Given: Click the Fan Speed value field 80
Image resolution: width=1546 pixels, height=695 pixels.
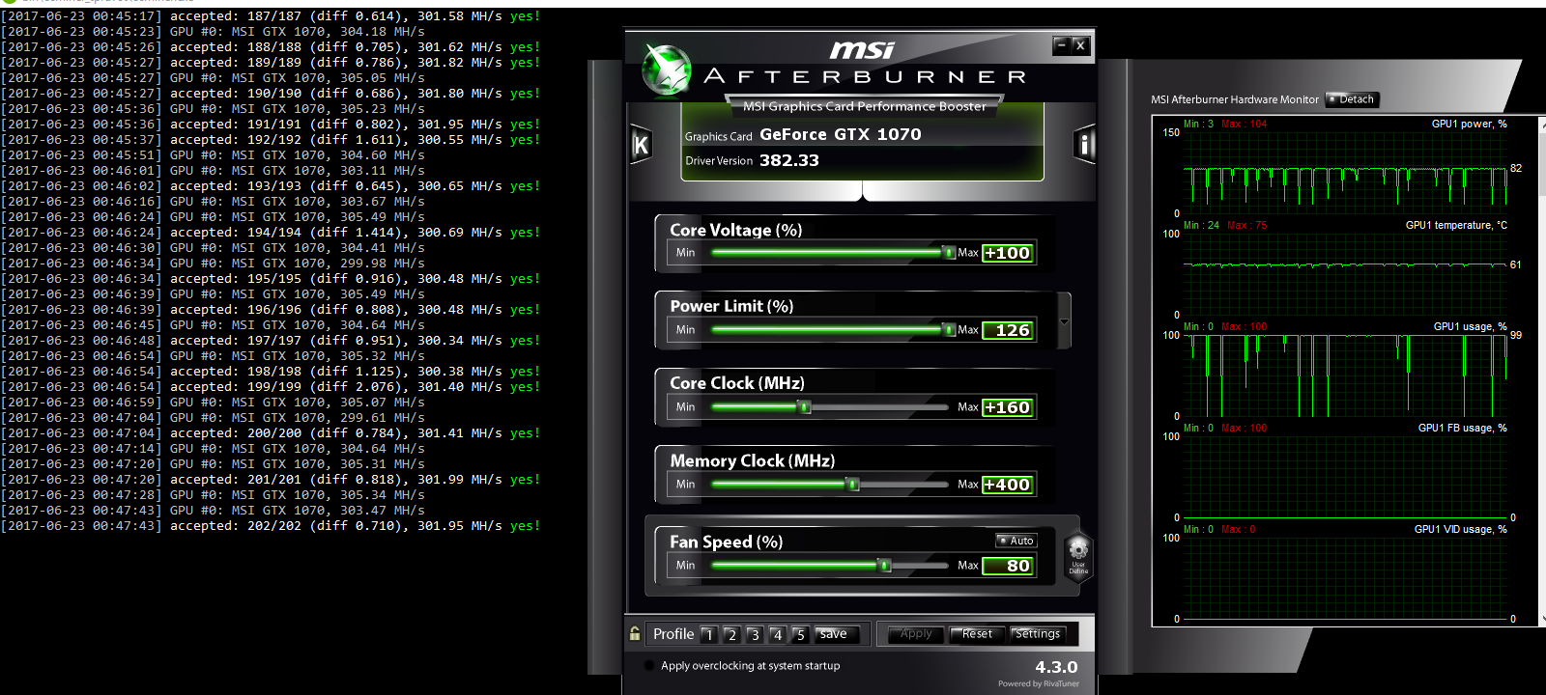Looking at the screenshot, I should (x=1008, y=566).
